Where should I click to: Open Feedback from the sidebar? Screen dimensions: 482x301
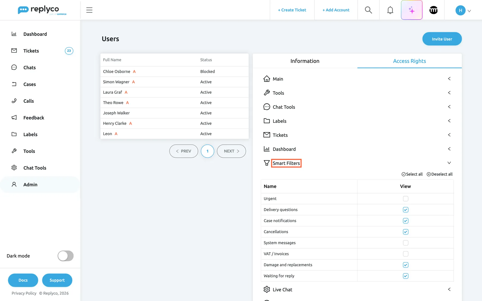click(x=33, y=118)
